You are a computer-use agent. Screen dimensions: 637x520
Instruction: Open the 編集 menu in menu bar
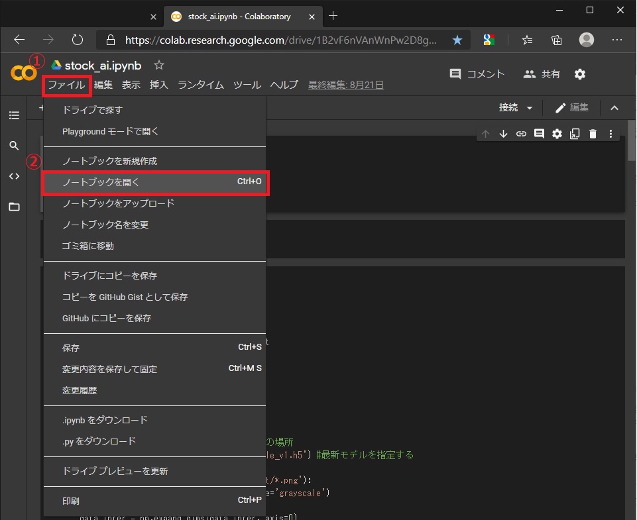tap(103, 84)
